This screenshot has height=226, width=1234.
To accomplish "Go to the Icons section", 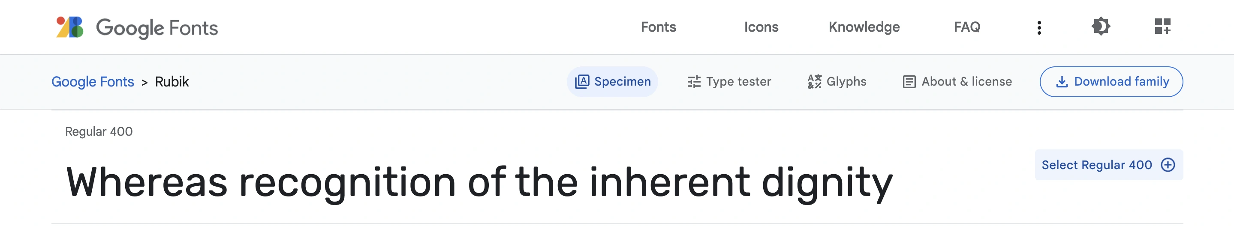I will click(x=761, y=27).
